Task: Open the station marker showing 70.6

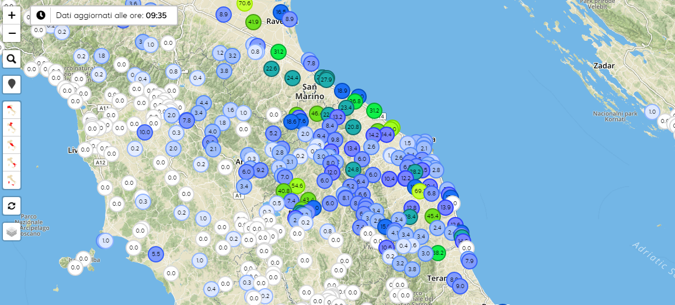Action: (245, 3)
